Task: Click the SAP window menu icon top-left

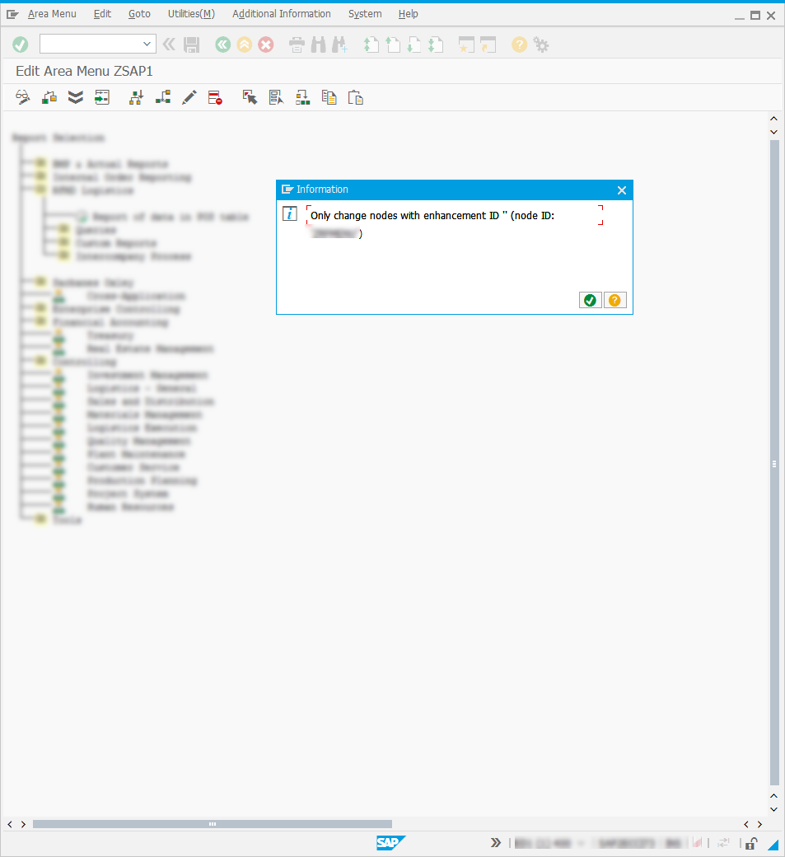Action: [12, 14]
